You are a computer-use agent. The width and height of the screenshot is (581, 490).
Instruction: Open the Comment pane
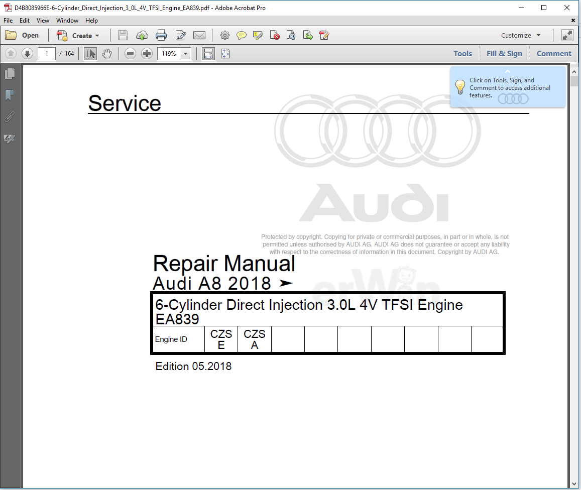click(x=554, y=54)
